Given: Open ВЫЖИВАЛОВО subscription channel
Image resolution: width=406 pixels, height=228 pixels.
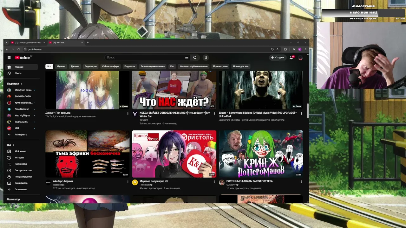Looking at the screenshot, I should tap(22, 97).
